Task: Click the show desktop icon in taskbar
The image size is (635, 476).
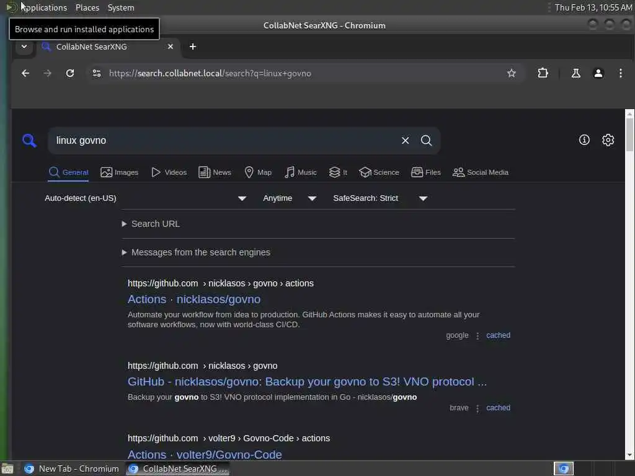Action: click(7, 469)
